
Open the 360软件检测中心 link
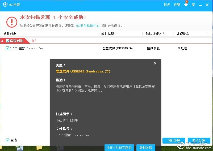coord(87,26)
